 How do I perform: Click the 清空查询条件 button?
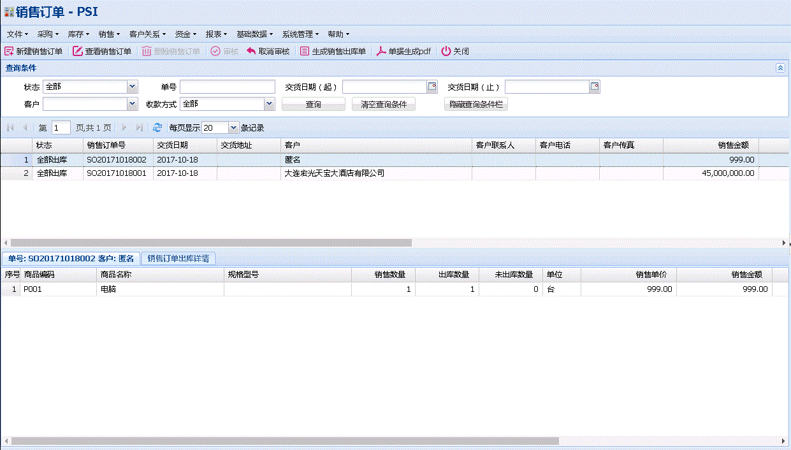coord(384,104)
